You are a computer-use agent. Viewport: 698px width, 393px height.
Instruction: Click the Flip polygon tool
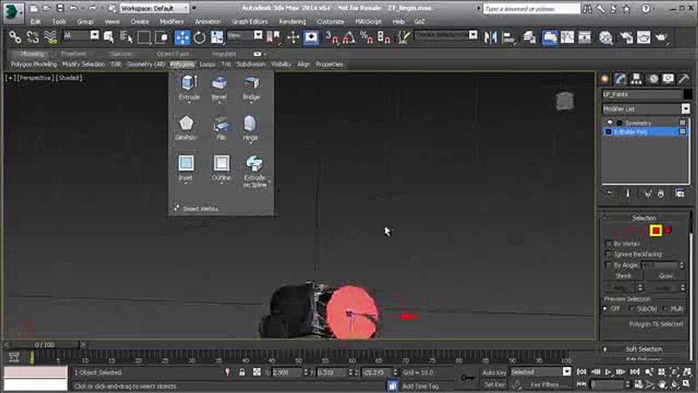pyautogui.click(x=221, y=128)
